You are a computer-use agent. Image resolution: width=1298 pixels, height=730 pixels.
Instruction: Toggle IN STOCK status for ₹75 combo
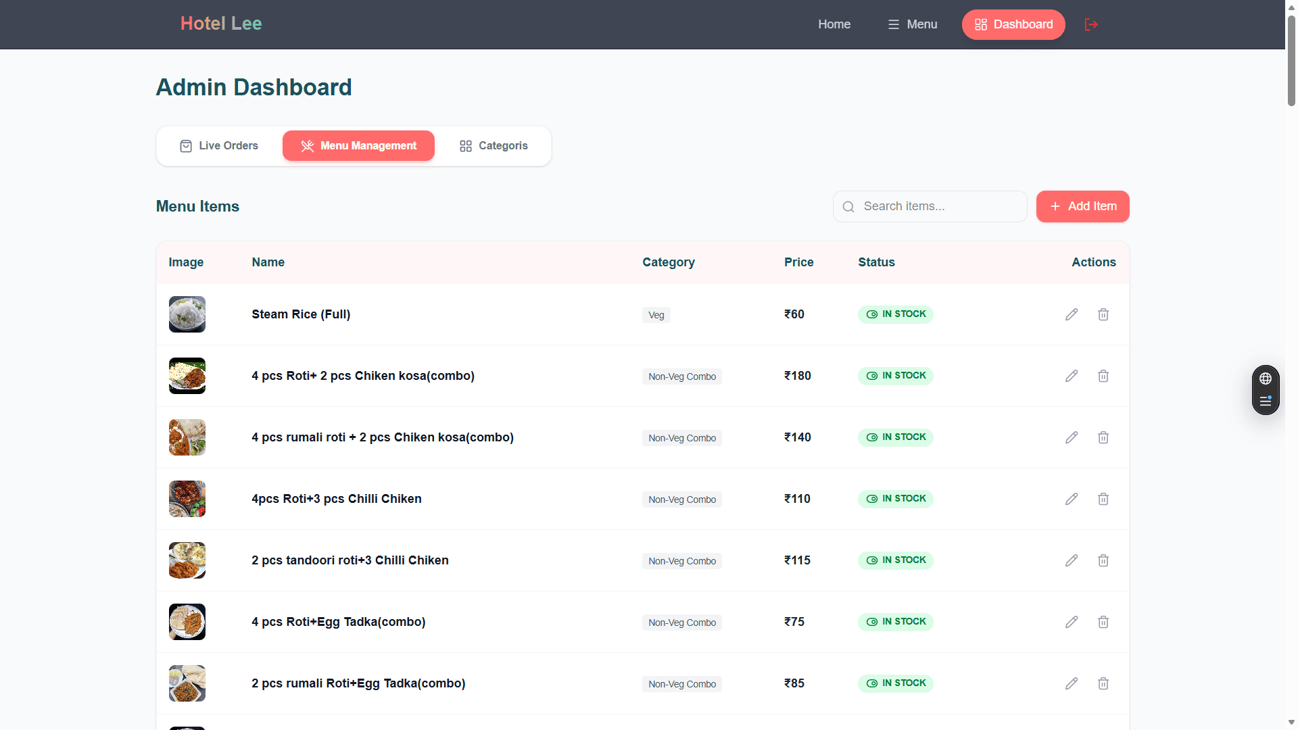[896, 622]
